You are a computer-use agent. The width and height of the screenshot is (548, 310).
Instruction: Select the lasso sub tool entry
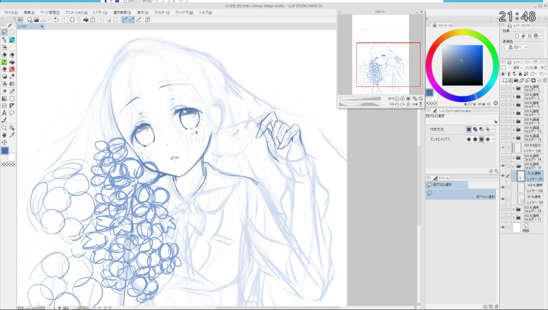(x=460, y=194)
